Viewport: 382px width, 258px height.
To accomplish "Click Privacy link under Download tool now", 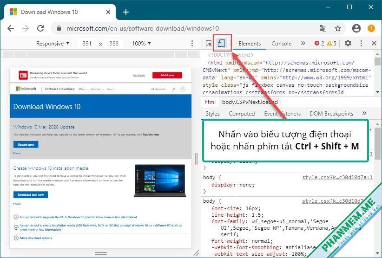I will click(17, 204).
